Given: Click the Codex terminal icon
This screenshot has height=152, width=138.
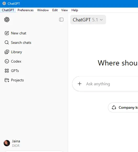Looking at the screenshot, I should click(7, 61).
